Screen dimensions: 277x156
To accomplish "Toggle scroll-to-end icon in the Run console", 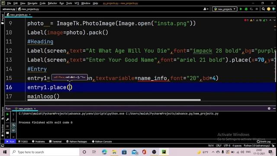I will 13,130.
